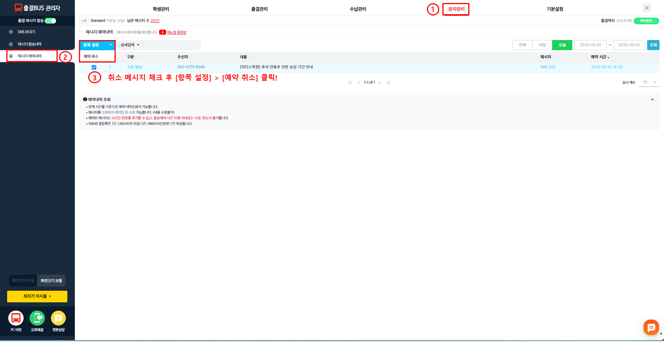Click the next page arrow
The height and width of the screenshot is (342, 664).
(x=380, y=83)
